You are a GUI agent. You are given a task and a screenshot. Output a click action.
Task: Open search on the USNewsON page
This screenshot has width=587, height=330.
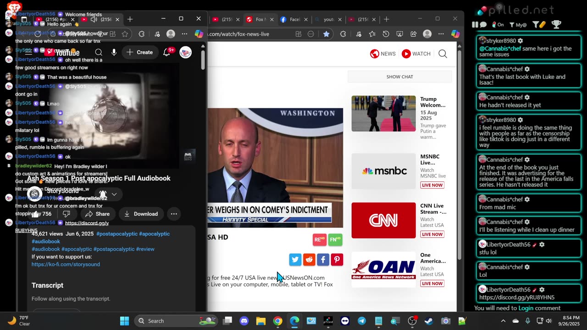443,54
